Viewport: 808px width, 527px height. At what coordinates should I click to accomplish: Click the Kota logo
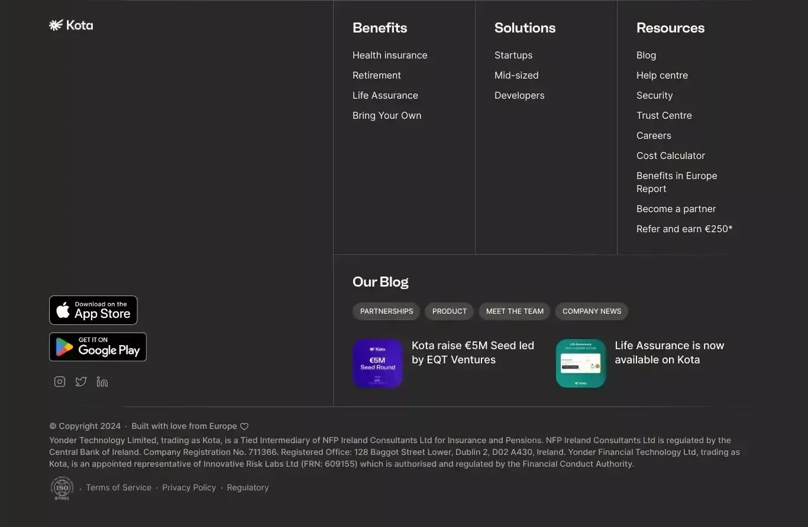pyautogui.click(x=71, y=25)
